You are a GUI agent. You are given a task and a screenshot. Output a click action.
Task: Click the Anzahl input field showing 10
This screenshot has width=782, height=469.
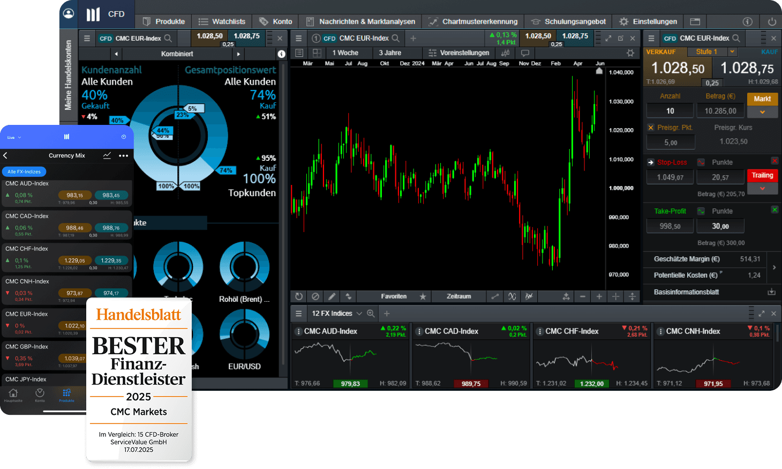point(670,110)
